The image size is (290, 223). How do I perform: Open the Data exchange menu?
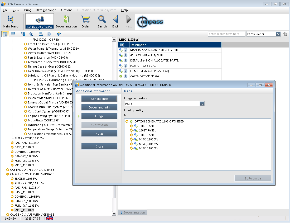[46, 10]
